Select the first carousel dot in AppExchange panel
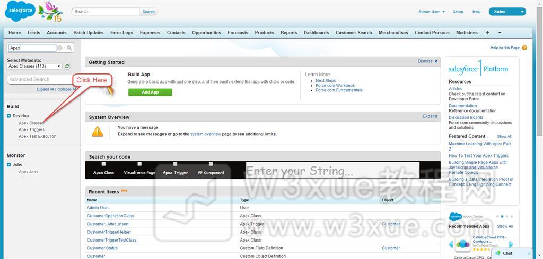 tap(497, 217)
